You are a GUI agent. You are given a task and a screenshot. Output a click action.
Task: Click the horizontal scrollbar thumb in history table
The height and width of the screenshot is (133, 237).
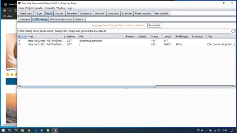[x=89, y=86]
